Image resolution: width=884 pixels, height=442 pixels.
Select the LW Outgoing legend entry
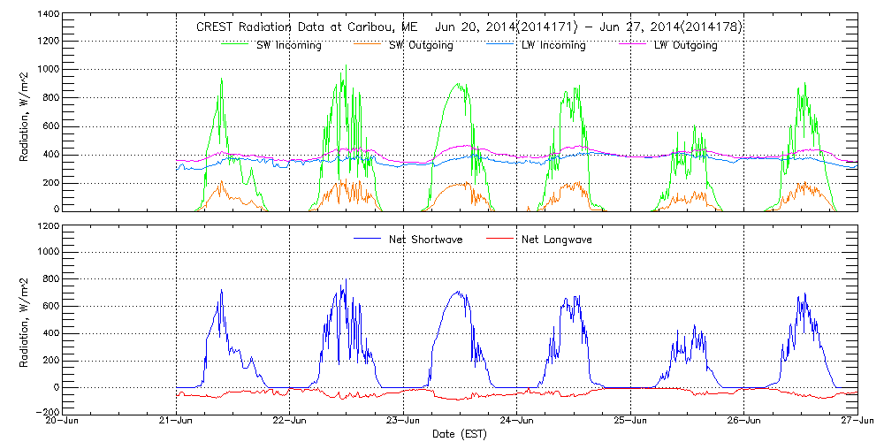[685, 45]
